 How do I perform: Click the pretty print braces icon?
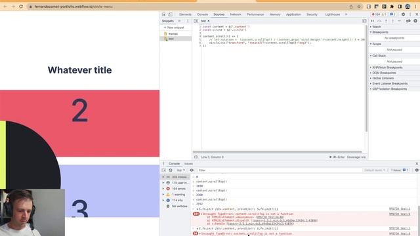pos(196,157)
